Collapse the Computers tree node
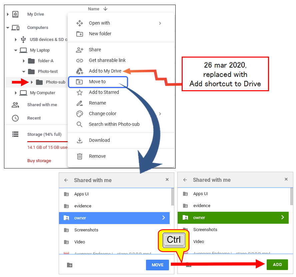 coord(8,28)
